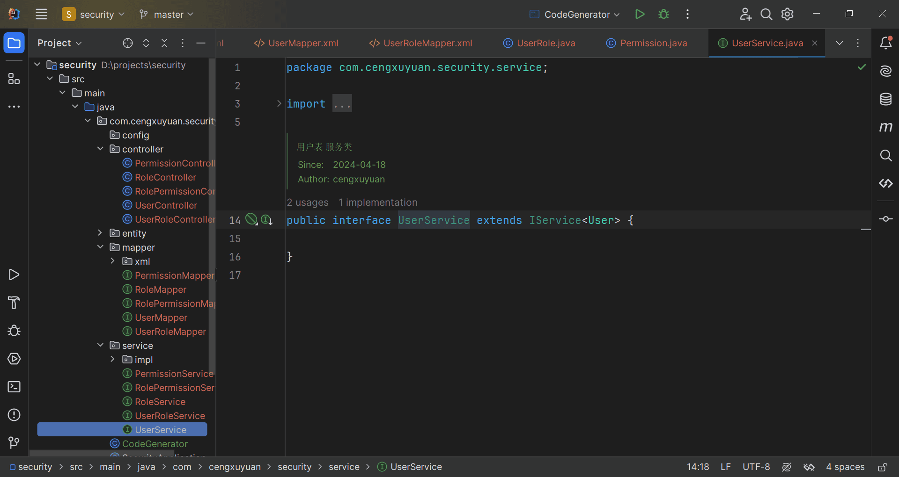The width and height of the screenshot is (899, 477).
Task: Open IDE settings gear
Action: point(788,14)
